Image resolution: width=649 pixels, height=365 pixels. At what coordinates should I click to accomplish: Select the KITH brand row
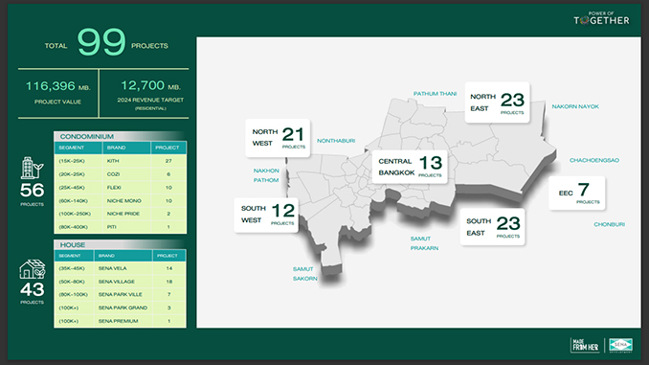click(x=121, y=161)
